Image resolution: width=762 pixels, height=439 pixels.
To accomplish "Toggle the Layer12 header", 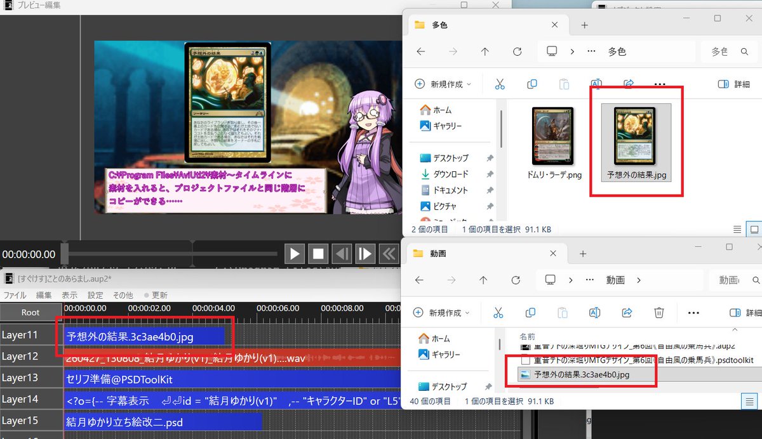I will 30,357.
